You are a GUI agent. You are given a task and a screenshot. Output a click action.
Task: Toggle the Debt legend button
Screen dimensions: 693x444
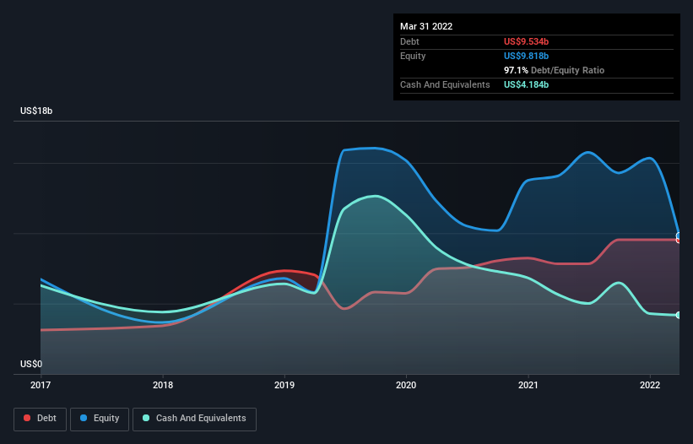41,419
